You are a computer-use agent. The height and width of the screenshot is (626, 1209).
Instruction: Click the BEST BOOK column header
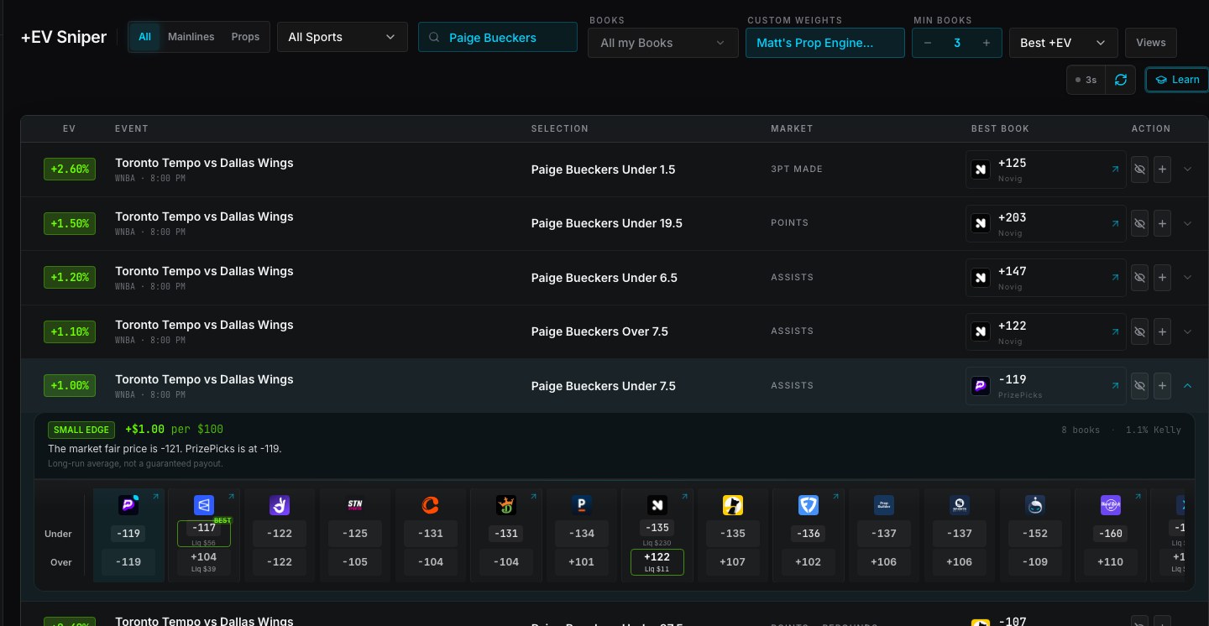1000,128
